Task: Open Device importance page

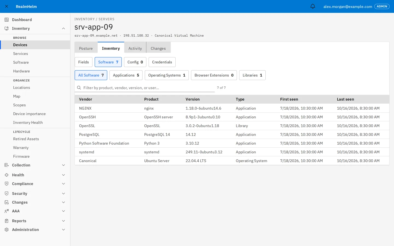Action: coord(35,114)
